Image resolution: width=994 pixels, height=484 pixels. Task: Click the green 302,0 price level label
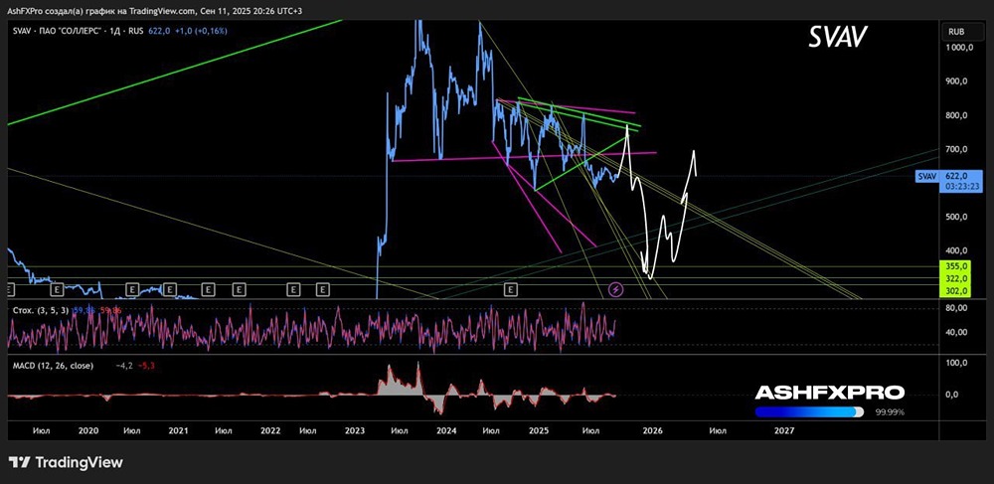(956, 291)
